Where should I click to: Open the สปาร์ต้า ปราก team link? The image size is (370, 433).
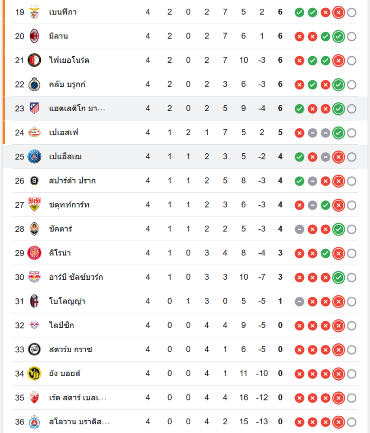tap(72, 181)
